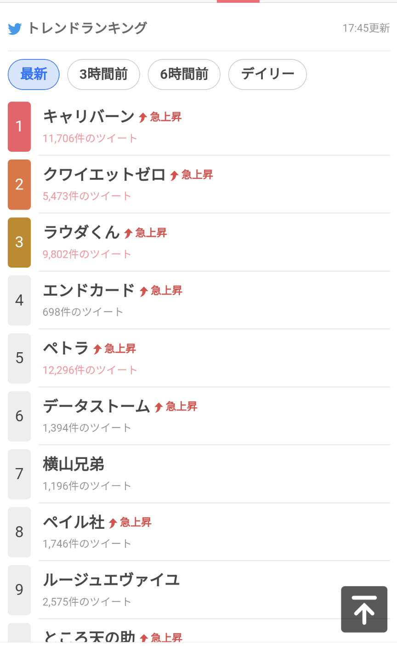The image size is (397, 646).
Task: Show the デイリー ranking tab
Action: tap(267, 74)
